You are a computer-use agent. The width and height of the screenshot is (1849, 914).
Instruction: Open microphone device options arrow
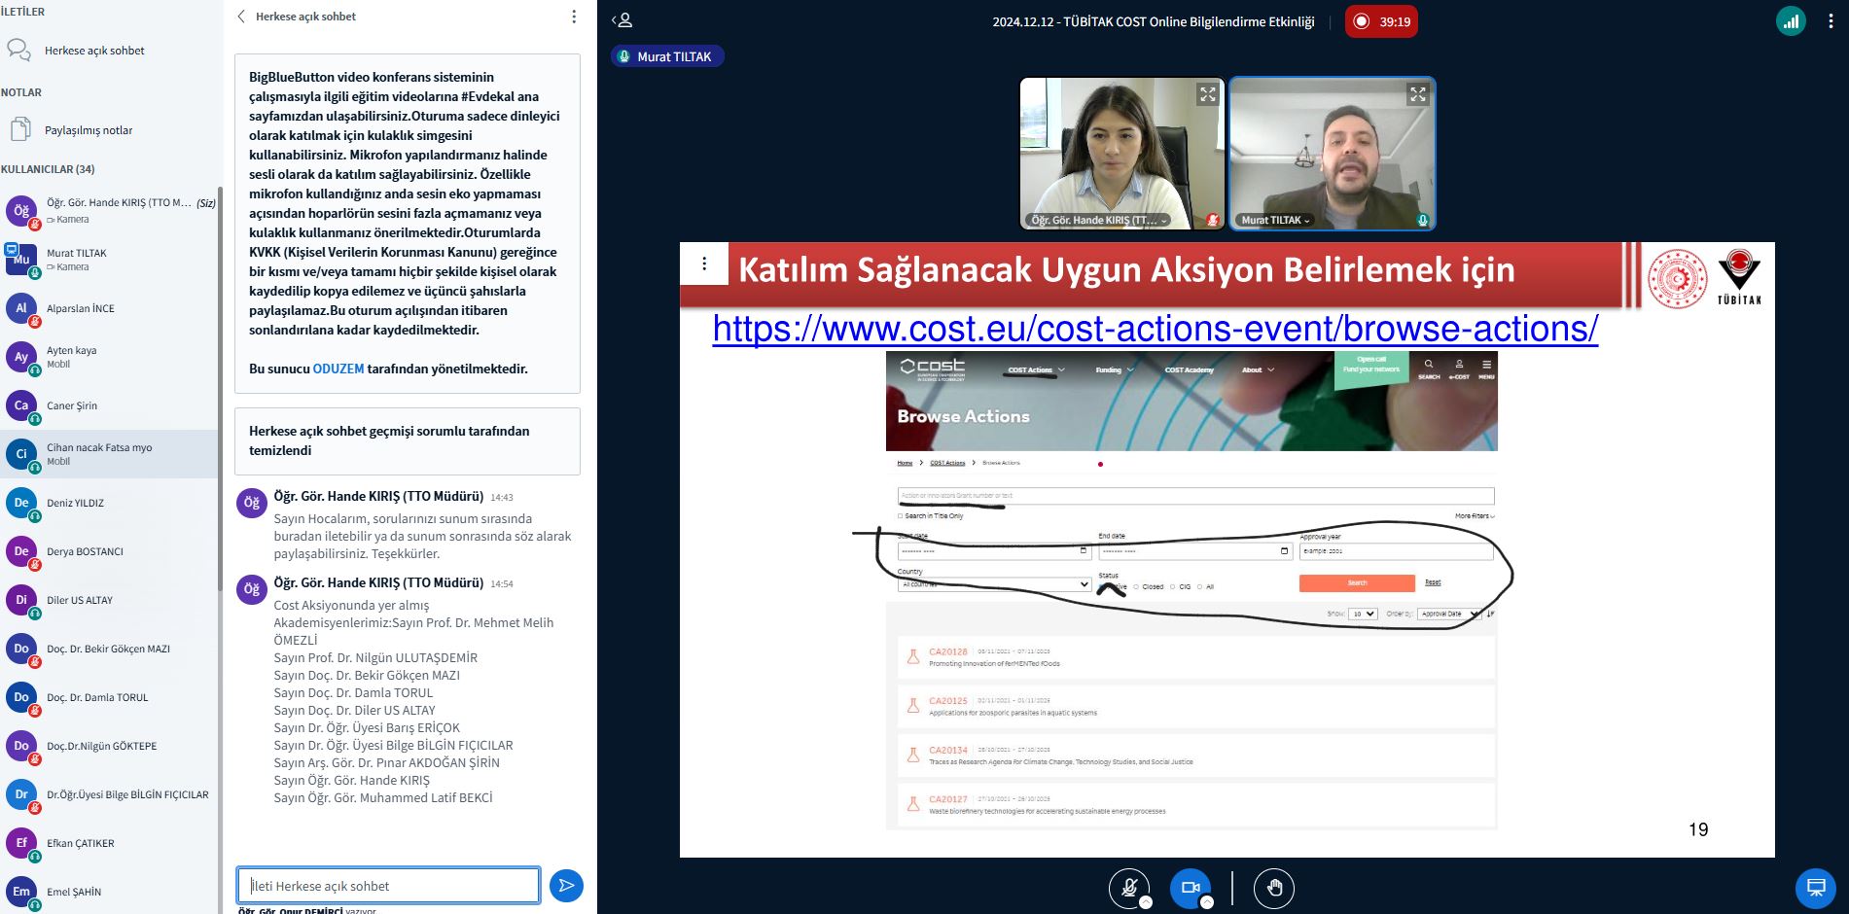[x=1146, y=902]
